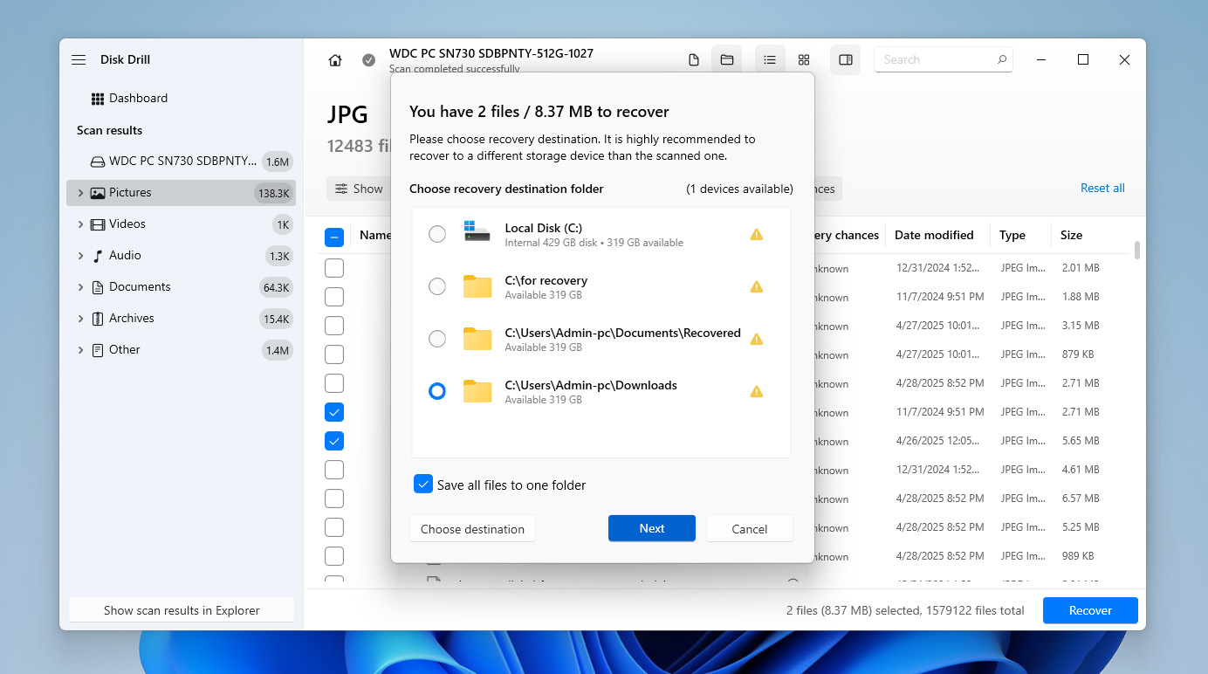Select Local Disk (C:) radio button

pyautogui.click(x=437, y=234)
